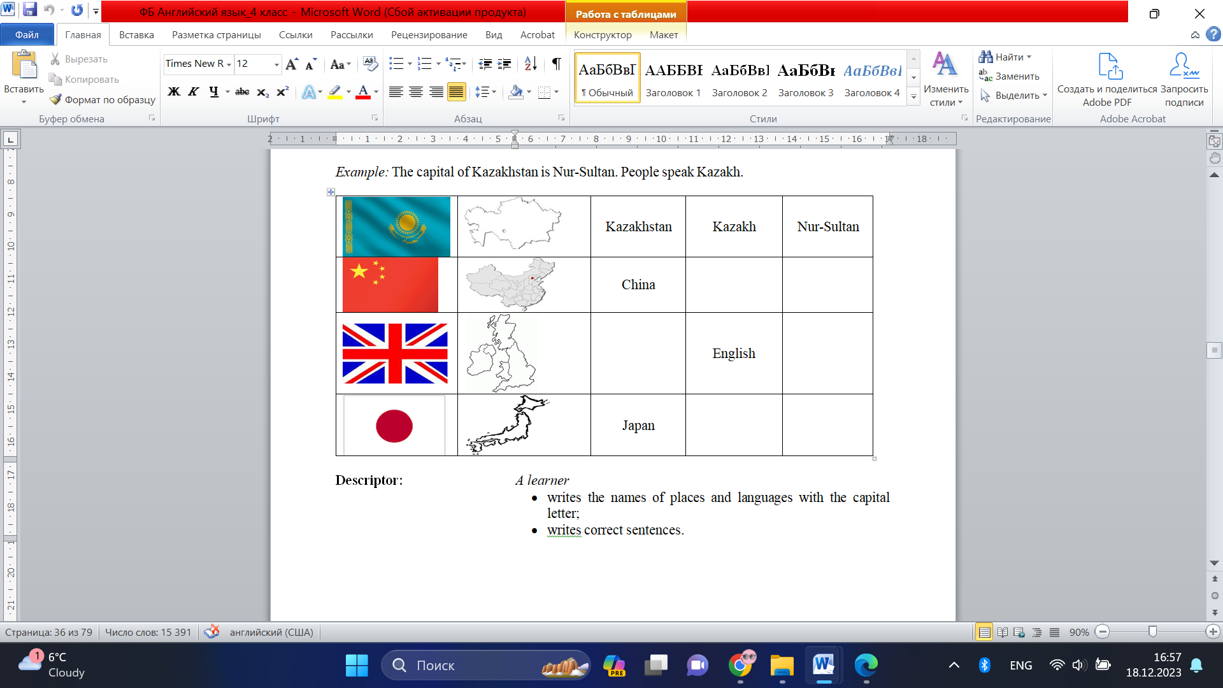The image size is (1223, 688).
Task: Open the Рецензирование ribbon tab
Action: click(x=429, y=34)
